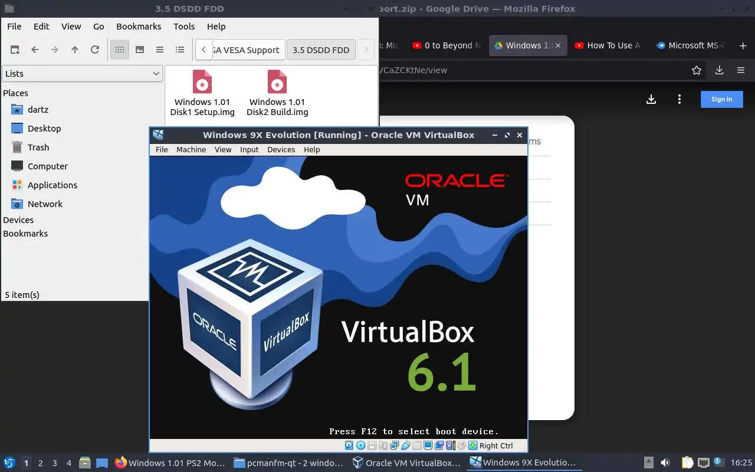Close the Windows 1 Google Drive tab

click(x=558, y=45)
